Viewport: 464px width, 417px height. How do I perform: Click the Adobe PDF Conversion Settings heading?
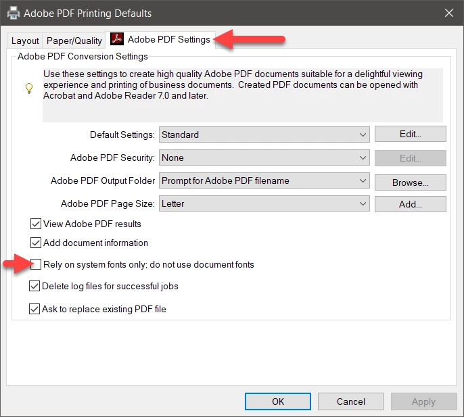point(83,56)
